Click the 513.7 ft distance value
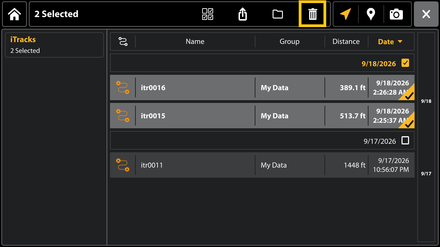The height and width of the screenshot is (247, 440). [x=352, y=116]
